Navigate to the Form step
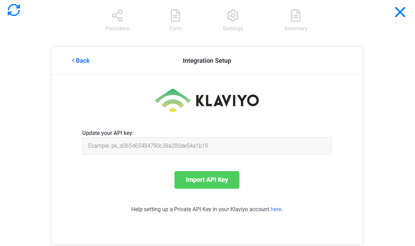415x246 pixels. tap(175, 28)
